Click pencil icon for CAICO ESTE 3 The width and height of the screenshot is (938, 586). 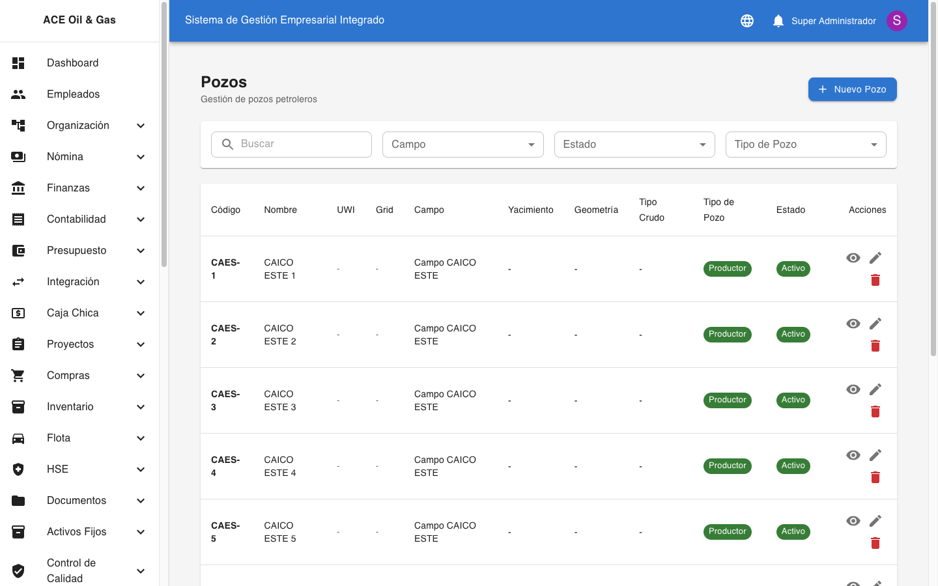point(875,389)
